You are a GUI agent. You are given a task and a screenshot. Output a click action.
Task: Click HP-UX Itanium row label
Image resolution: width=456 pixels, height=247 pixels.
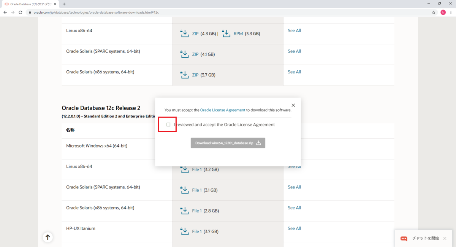point(81,228)
